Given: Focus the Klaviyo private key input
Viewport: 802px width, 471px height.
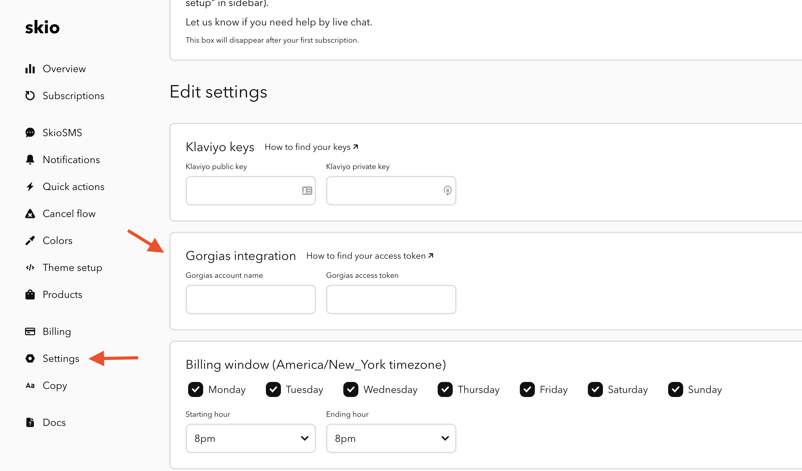Looking at the screenshot, I should pos(391,191).
